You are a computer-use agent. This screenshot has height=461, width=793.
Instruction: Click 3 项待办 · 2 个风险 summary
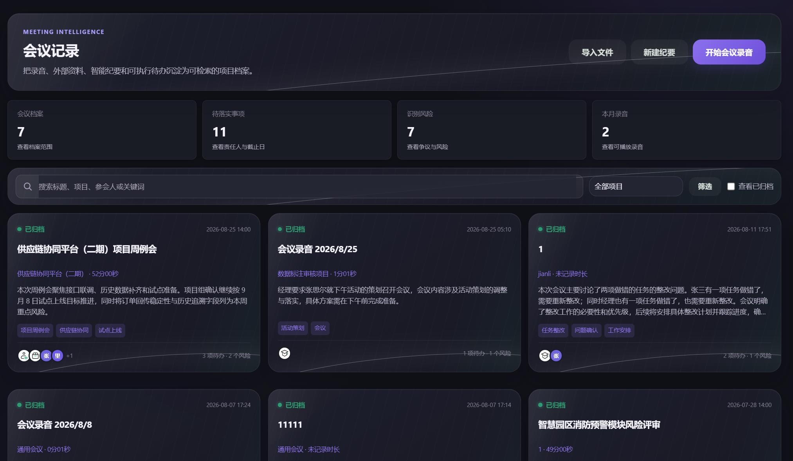226,355
